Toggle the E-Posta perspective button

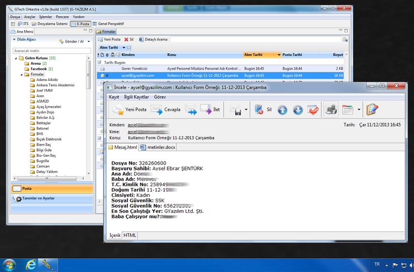click(x=80, y=24)
